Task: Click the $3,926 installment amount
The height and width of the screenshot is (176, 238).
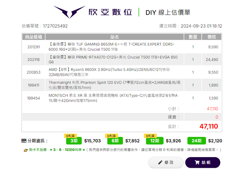Action: click(x=173, y=141)
